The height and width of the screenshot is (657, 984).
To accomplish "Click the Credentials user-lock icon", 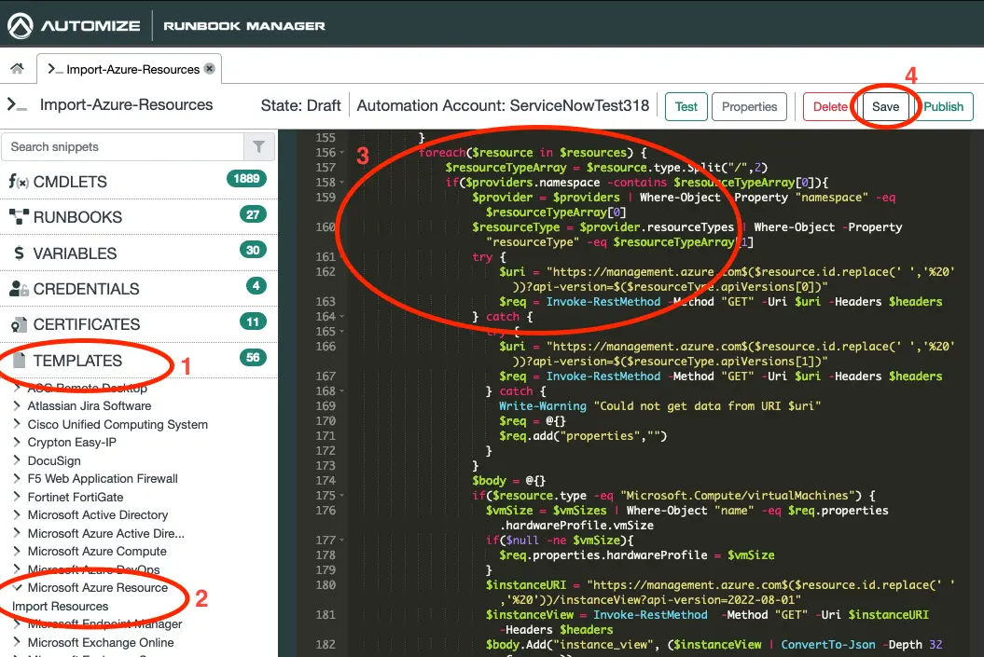I will click(x=19, y=289).
